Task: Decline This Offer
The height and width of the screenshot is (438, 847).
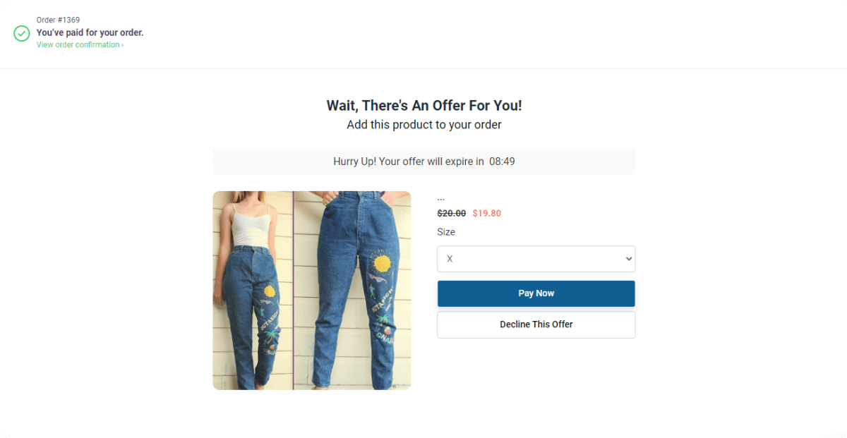Action: tap(536, 324)
